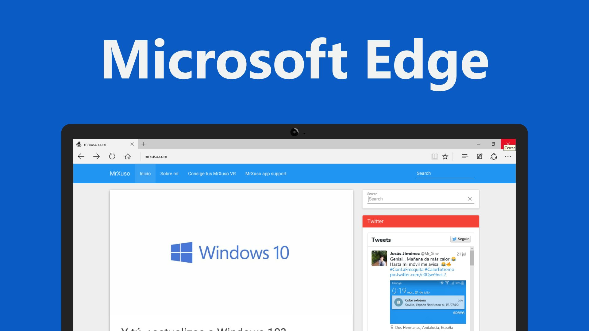Open the #CalorExtremo hashtag

click(439, 269)
